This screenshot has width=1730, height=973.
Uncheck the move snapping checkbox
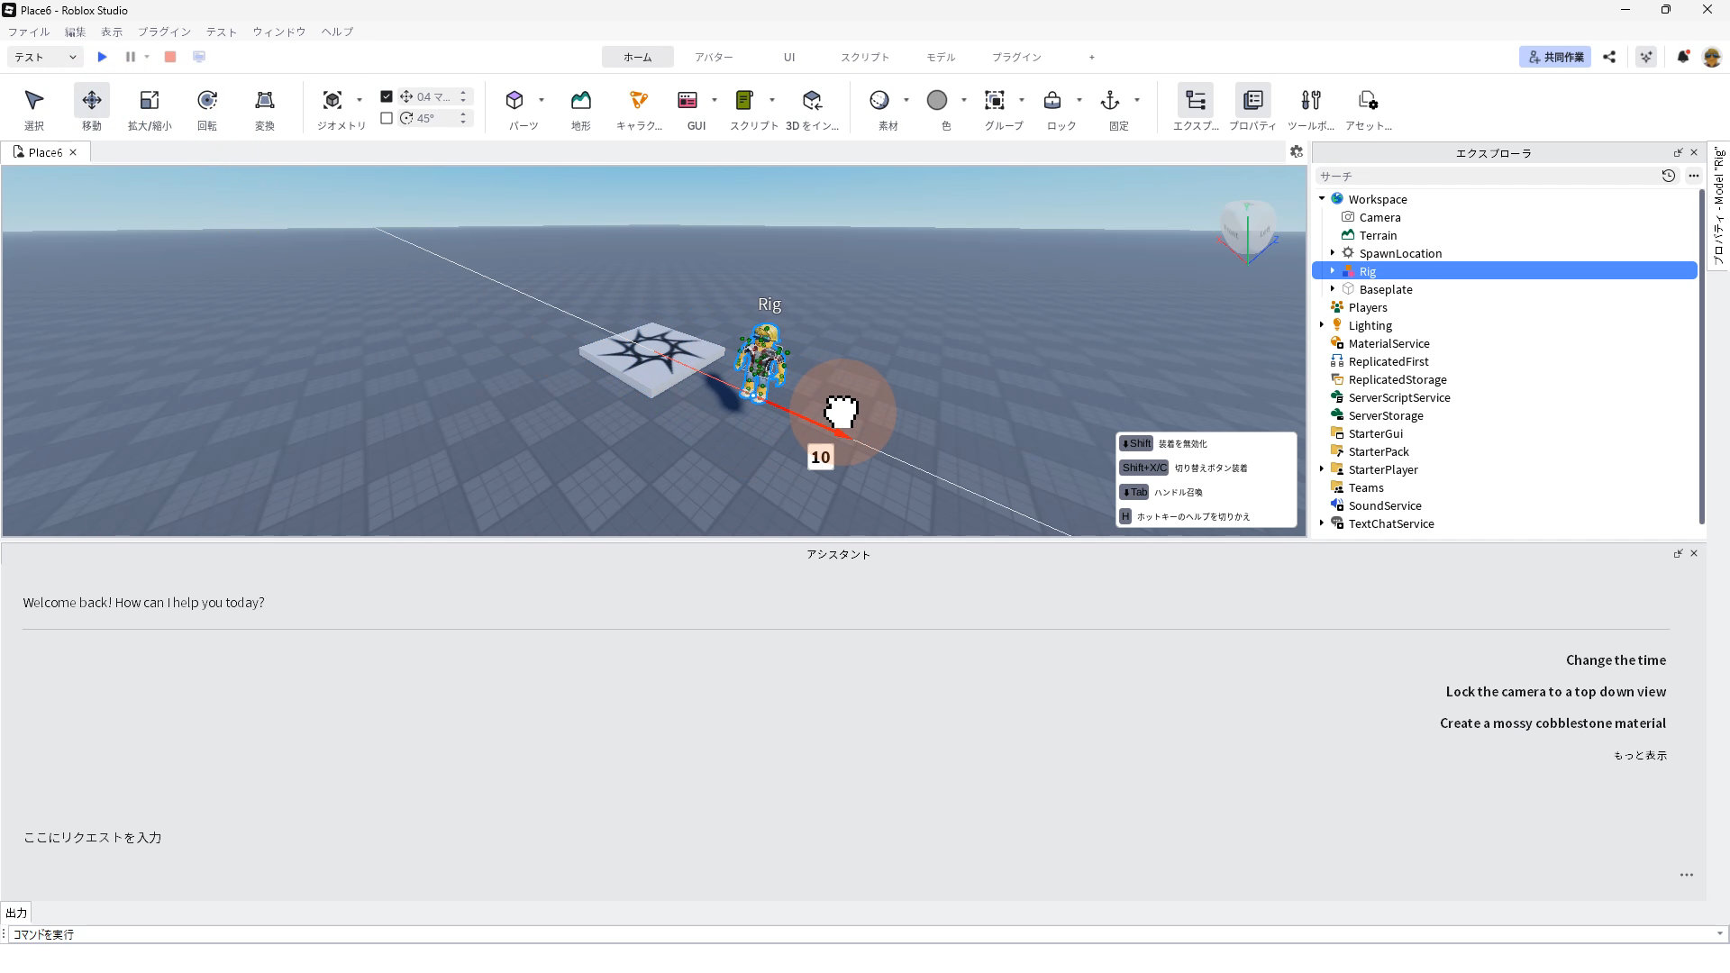387,96
